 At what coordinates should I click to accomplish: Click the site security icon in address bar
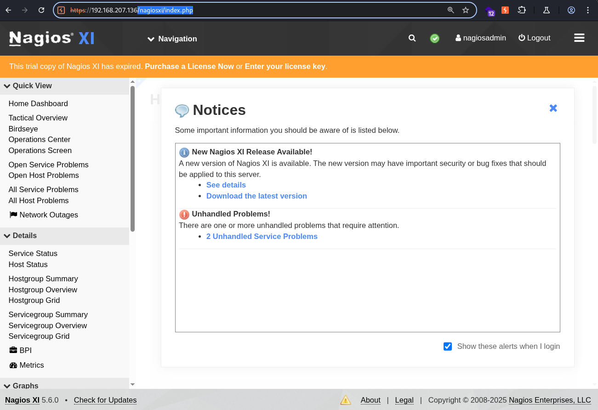coord(61,10)
